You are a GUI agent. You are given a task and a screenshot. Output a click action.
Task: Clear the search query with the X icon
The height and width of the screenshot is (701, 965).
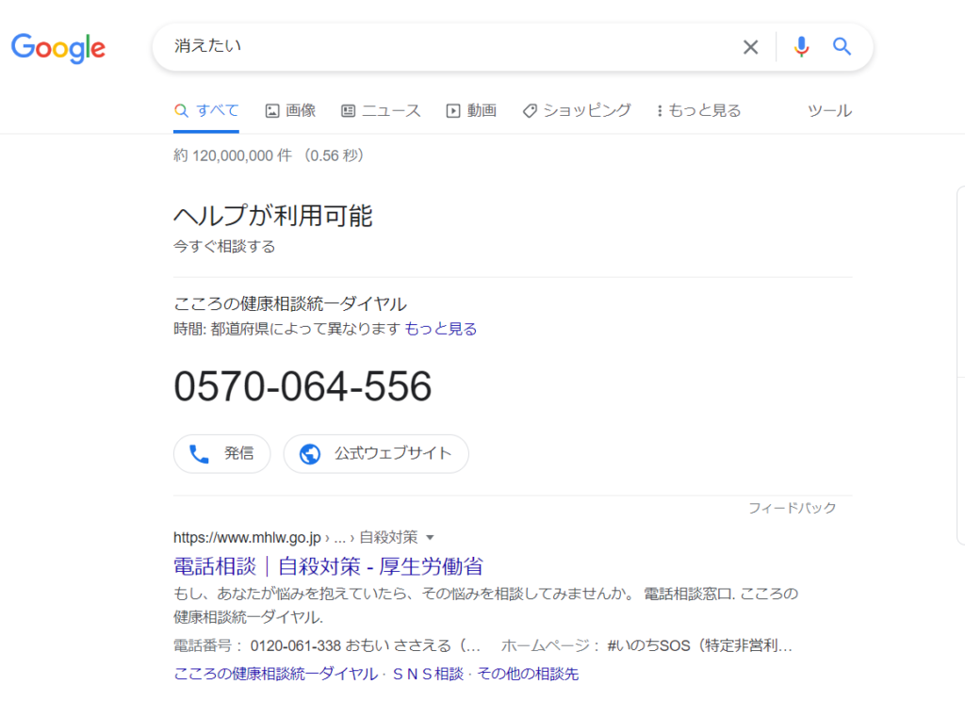(750, 47)
